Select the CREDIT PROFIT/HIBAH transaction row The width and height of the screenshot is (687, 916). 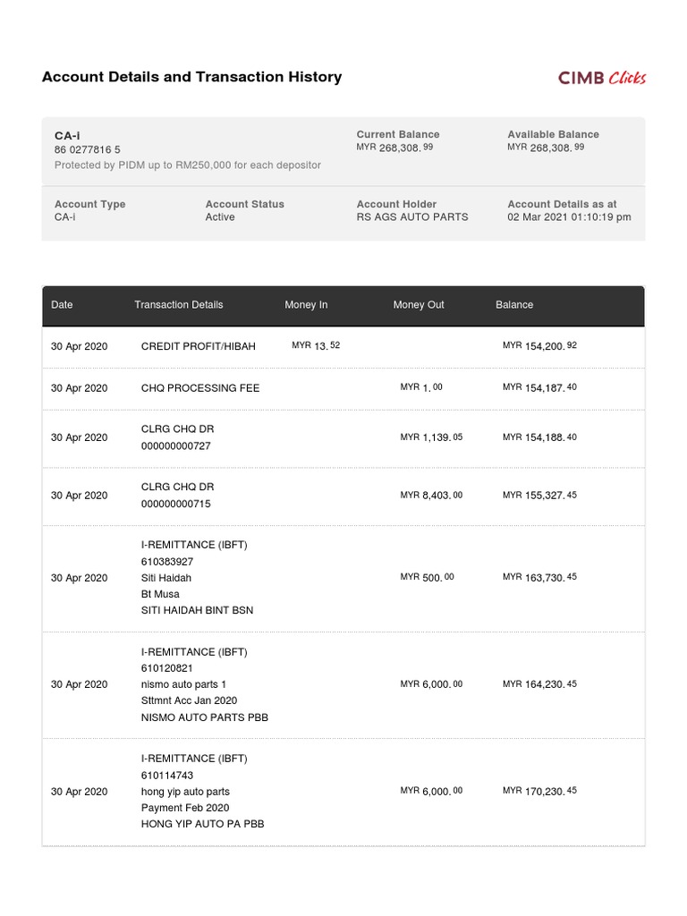(198, 346)
